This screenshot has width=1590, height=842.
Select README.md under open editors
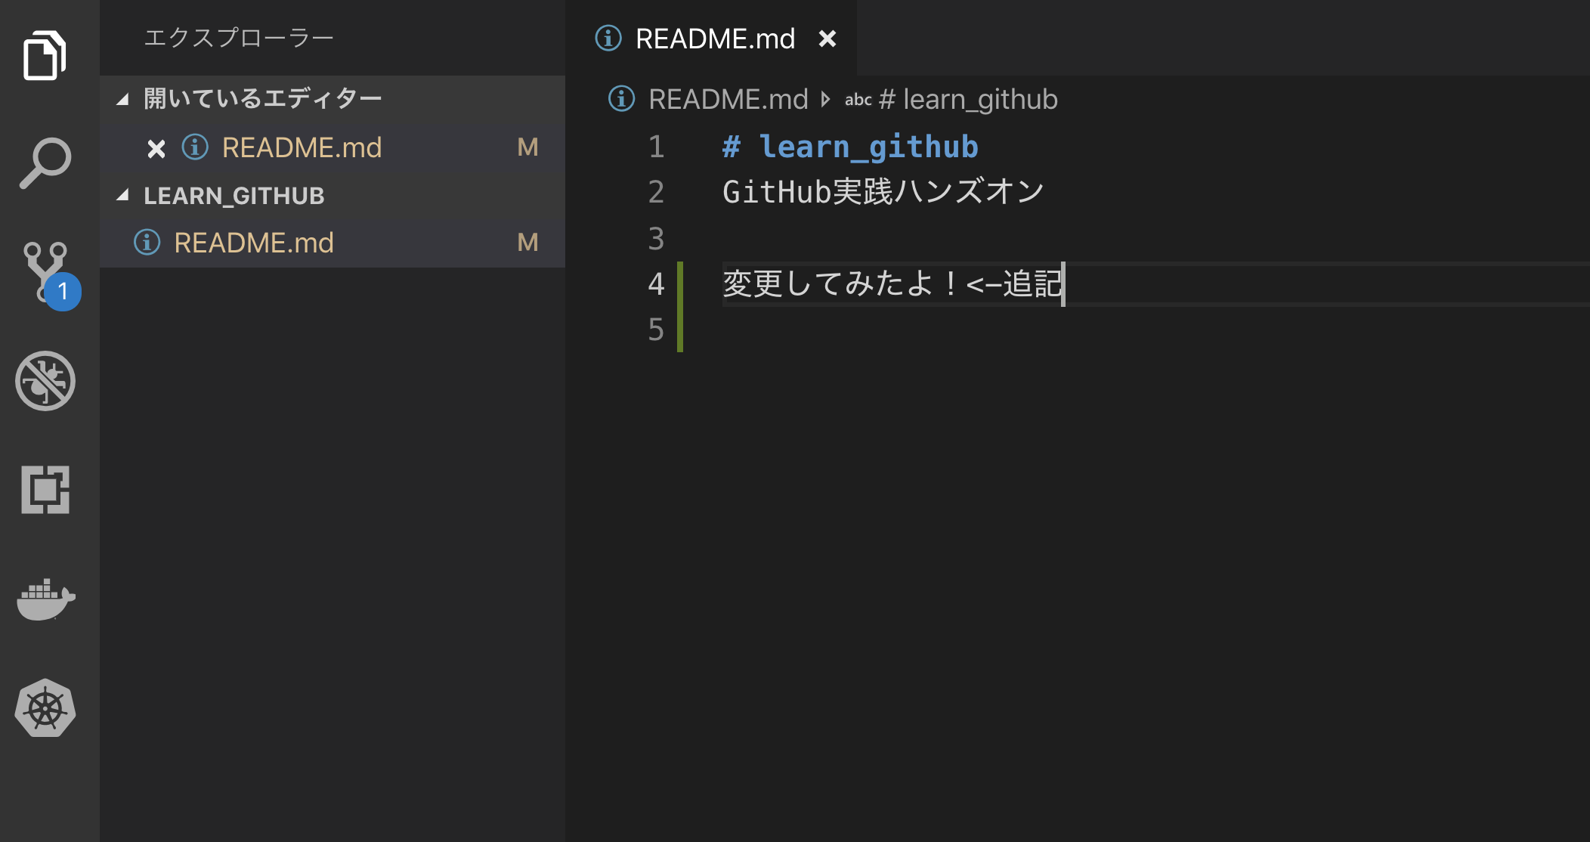click(333, 147)
